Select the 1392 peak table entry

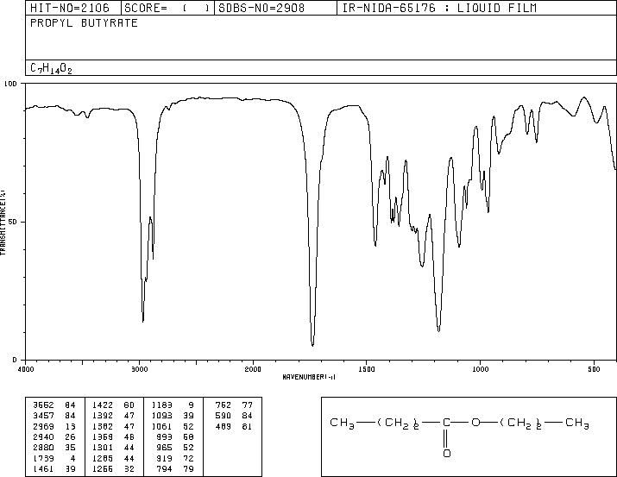pyautogui.click(x=113, y=416)
